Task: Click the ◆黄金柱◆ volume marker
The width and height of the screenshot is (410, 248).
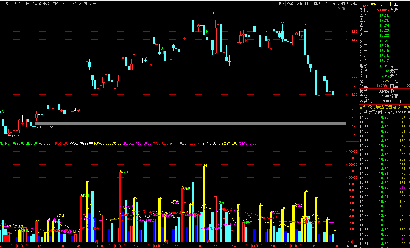Action: click(16, 226)
